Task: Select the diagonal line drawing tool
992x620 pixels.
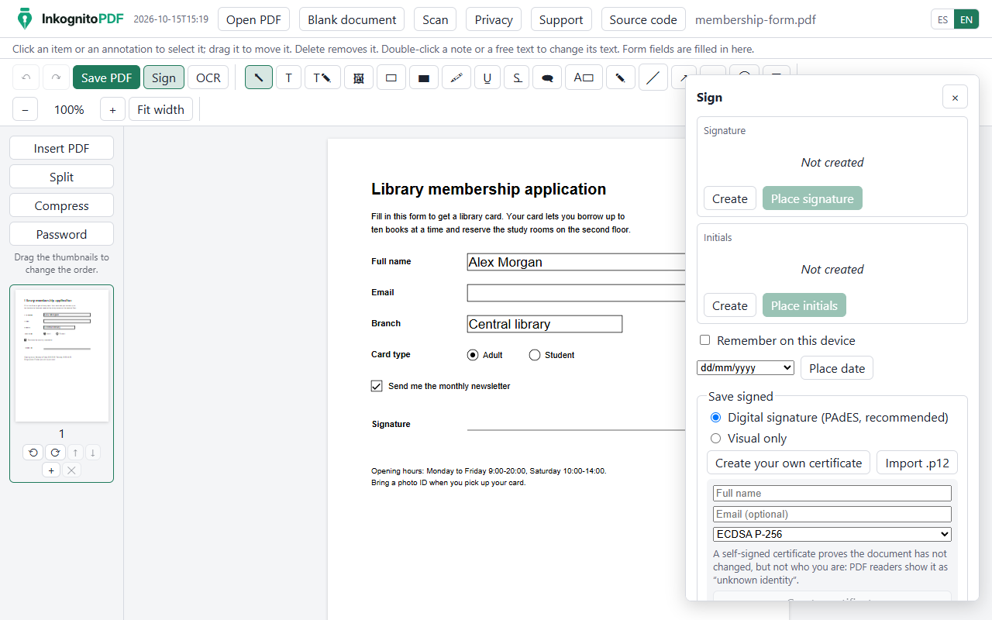Action: pos(653,77)
